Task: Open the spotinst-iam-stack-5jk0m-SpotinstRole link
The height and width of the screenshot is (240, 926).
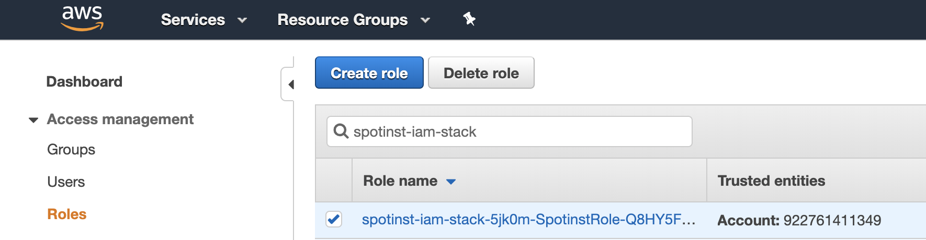Action: pyautogui.click(x=528, y=220)
